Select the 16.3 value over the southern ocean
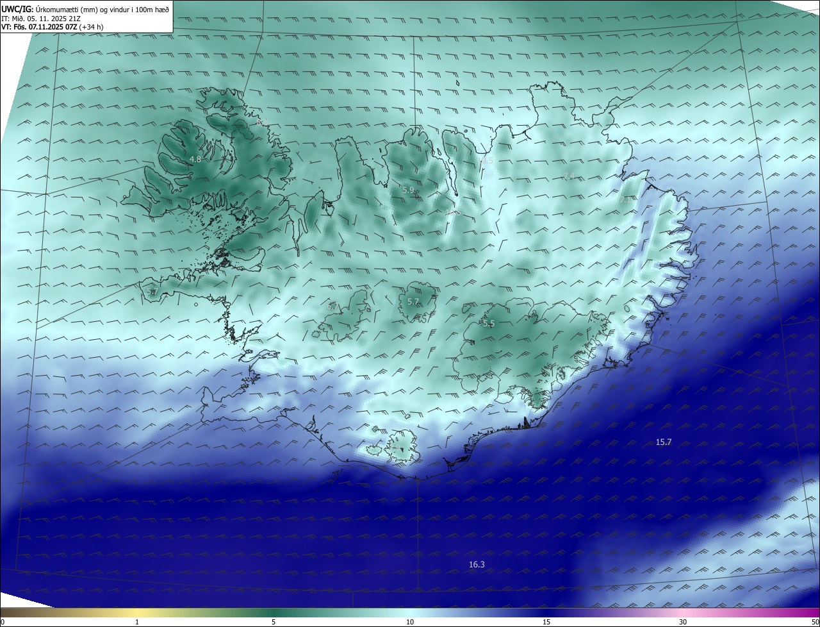The width and height of the screenshot is (820, 627). 477,564
